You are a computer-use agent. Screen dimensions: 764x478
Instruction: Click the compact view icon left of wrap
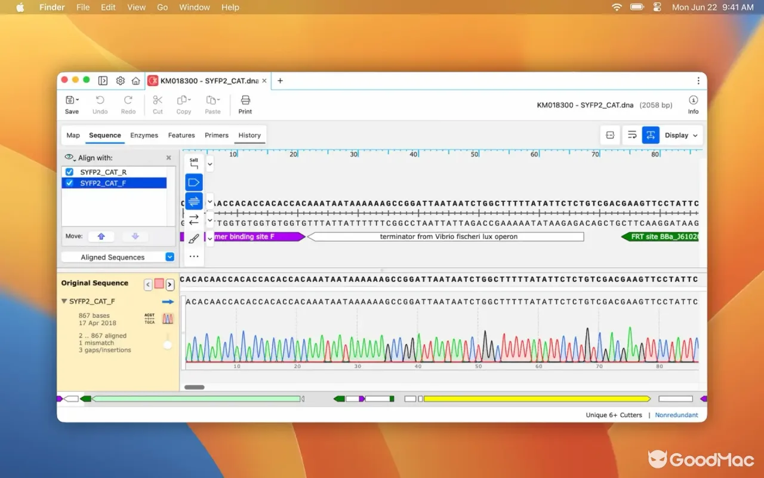click(x=610, y=135)
